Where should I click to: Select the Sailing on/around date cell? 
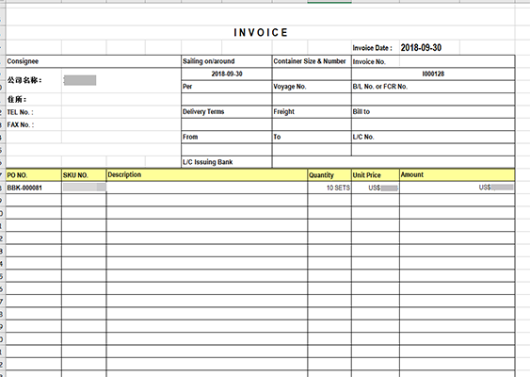pos(227,74)
